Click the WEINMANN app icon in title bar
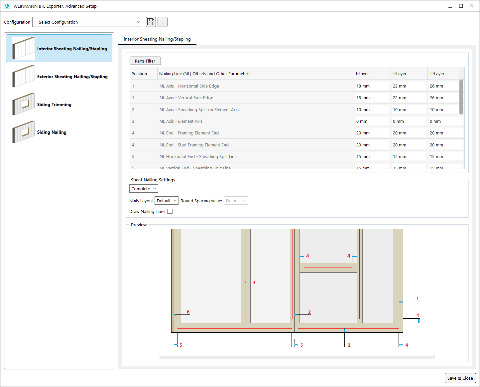480x387 pixels. [7, 6]
